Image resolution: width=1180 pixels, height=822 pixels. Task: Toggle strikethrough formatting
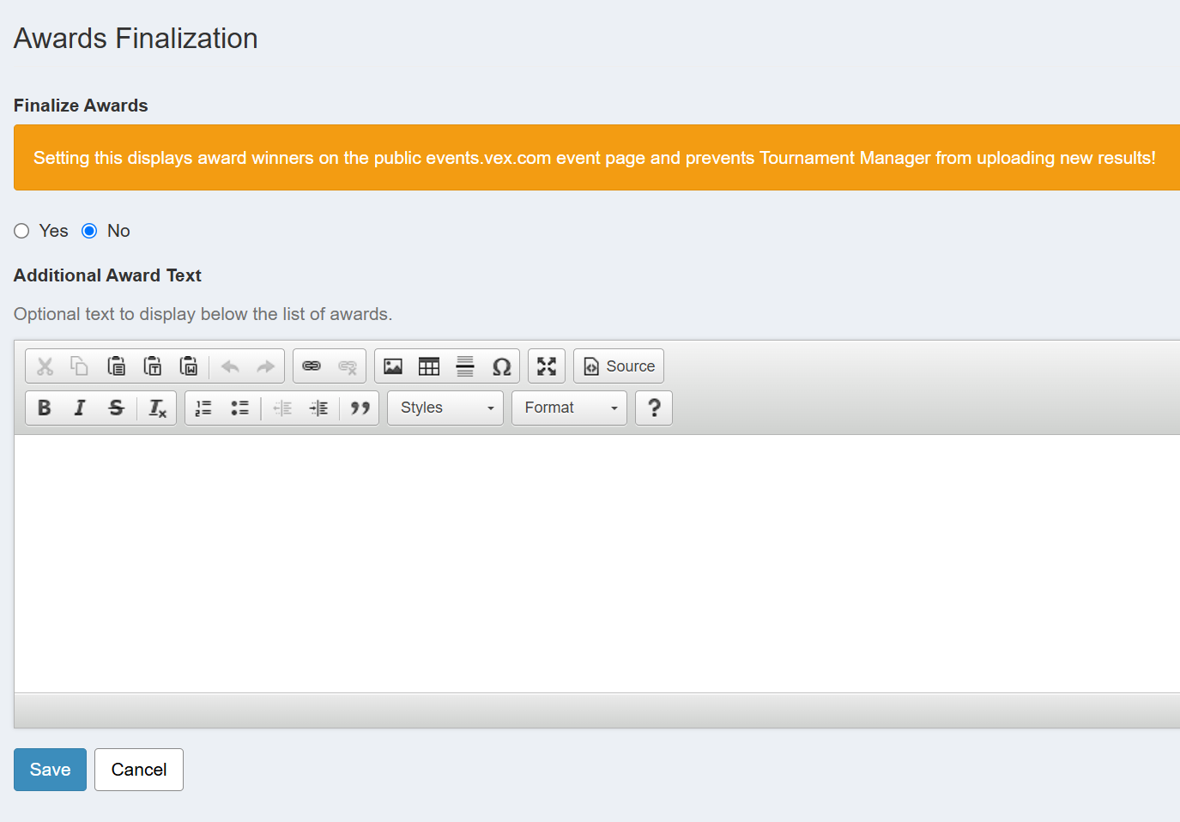[x=116, y=408]
